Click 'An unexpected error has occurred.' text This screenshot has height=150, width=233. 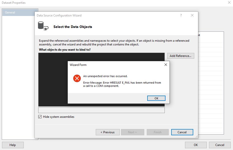pyautogui.click(x=105, y=76)
